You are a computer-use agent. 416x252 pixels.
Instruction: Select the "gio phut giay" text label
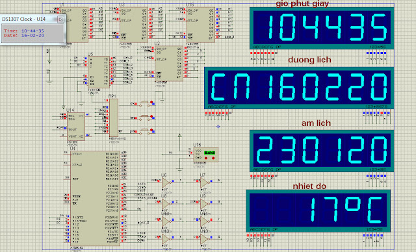pyautogui.click(x=302, y=3)
